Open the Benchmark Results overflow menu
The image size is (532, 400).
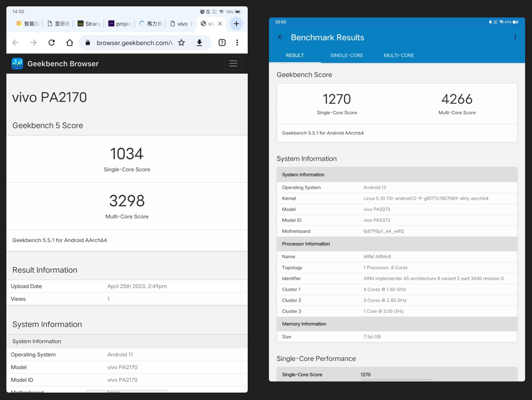(x=515, y=37)
